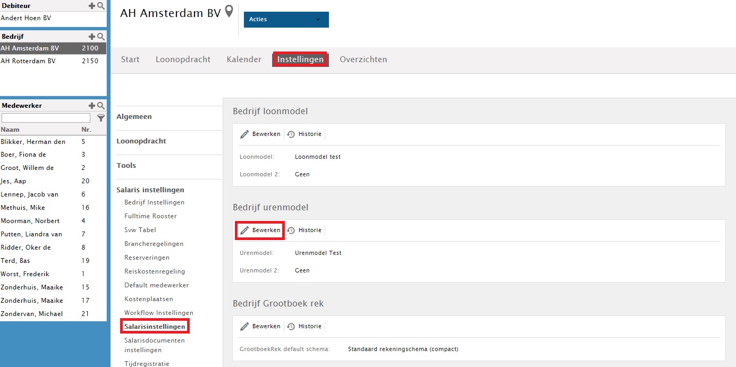Select debiteur Andert Hoen BV
Image resolution: width=736 pixels, height=367 pixels.
pos(53,18)
